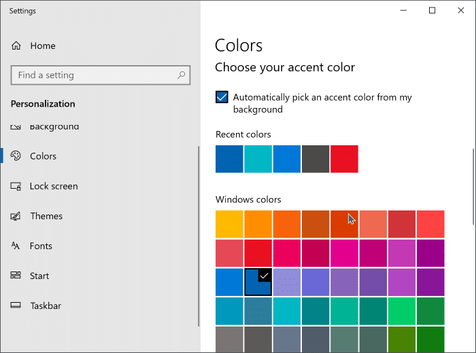Choose the orange swatch next to yellow
The width and height of the screenshot is (476, 353).
(x=258, y=224)
